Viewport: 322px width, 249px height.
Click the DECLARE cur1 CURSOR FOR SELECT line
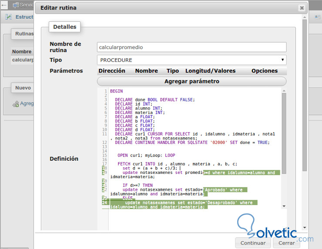point(193,136)
